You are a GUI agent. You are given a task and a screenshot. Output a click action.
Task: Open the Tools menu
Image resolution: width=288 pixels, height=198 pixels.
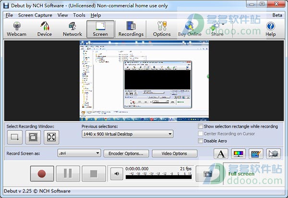(79, 15)
